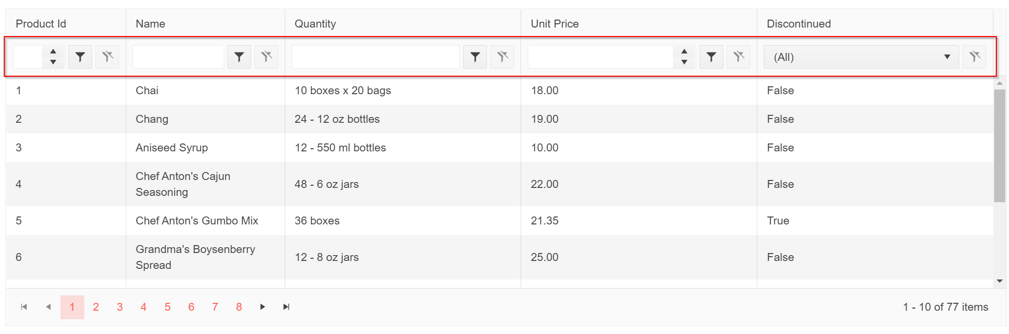
Task: Clear the Product Id column filter
Action: pos(108,57)
